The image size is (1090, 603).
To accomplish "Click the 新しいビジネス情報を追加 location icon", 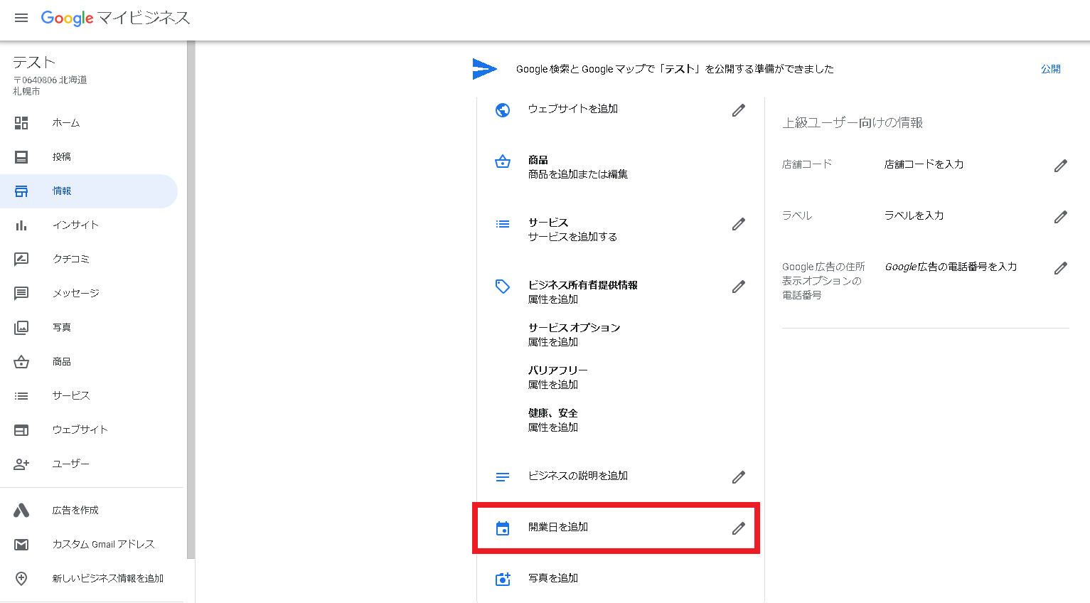I will click(21, 579).
